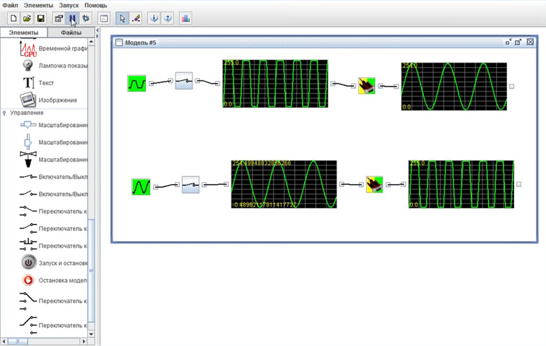Click top row COM port block
546x346 pixels.
[367, 86]
